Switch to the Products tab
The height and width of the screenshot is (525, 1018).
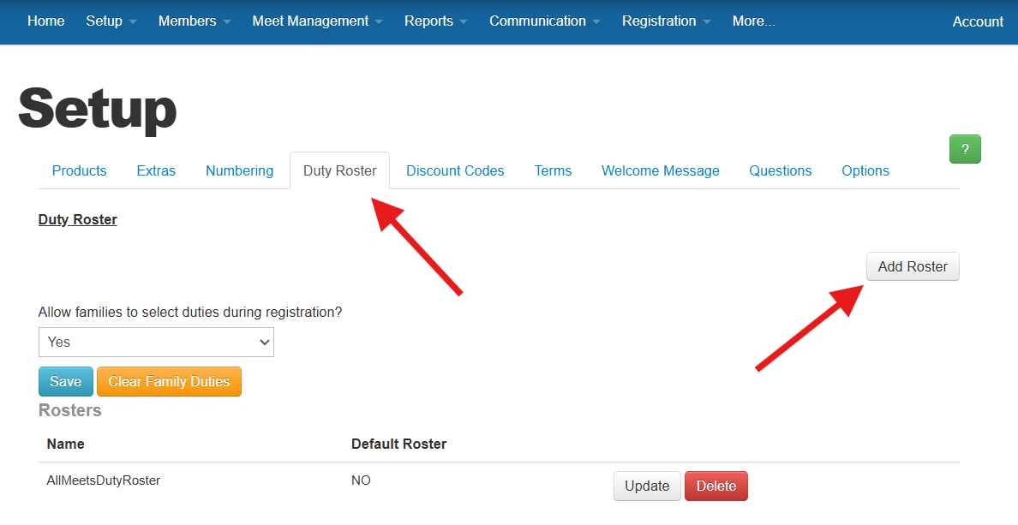79,170
